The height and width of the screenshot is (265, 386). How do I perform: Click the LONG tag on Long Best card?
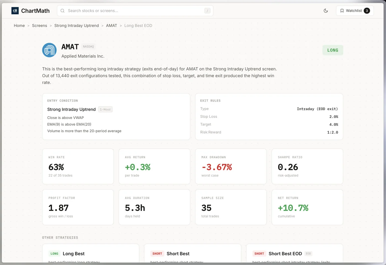tap(54, 254)
